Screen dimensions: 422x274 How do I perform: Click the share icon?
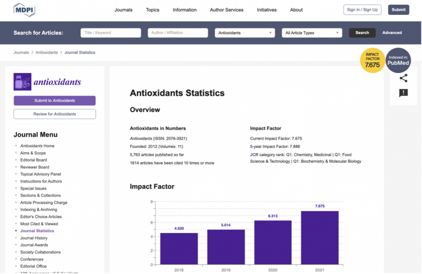coord(403,78)
